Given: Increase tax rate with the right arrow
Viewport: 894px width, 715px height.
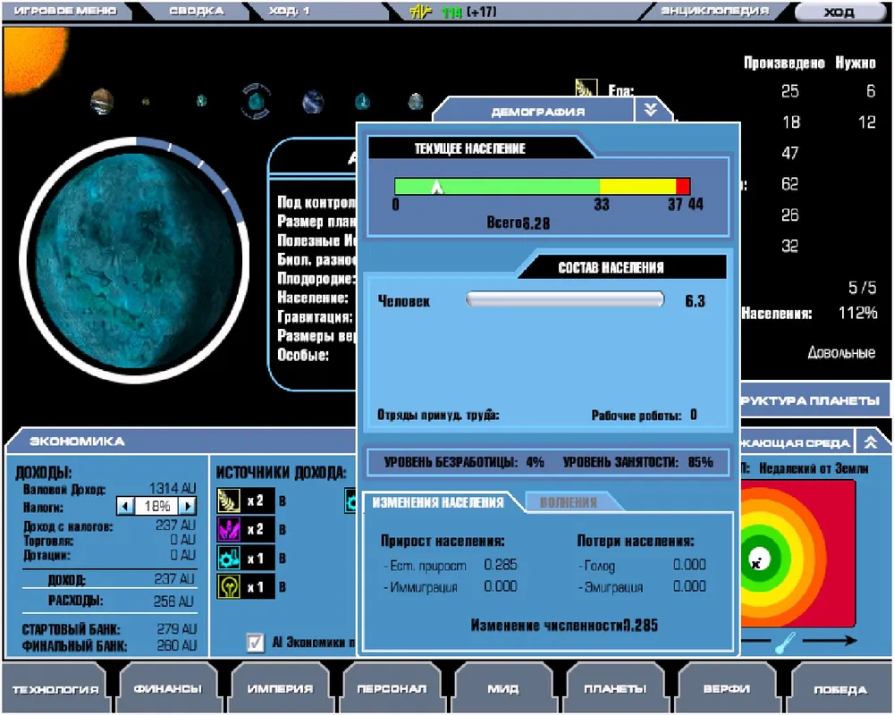Looking at the screenshot, I should point(187,506).
